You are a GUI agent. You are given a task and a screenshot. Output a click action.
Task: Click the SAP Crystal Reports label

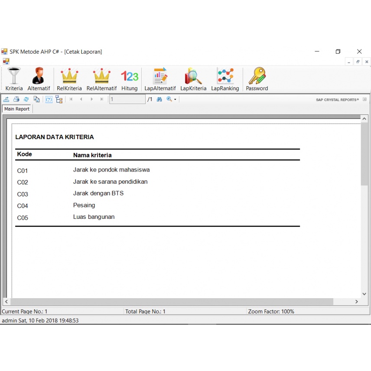pyautogui.click(x=337, y=100)
